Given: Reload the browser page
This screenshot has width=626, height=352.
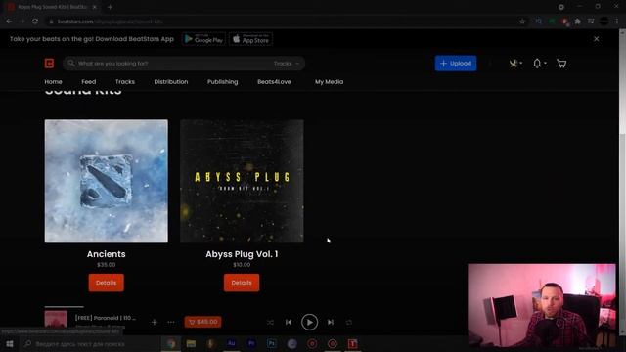Looking at the screenshot, I should pos(35,22).
